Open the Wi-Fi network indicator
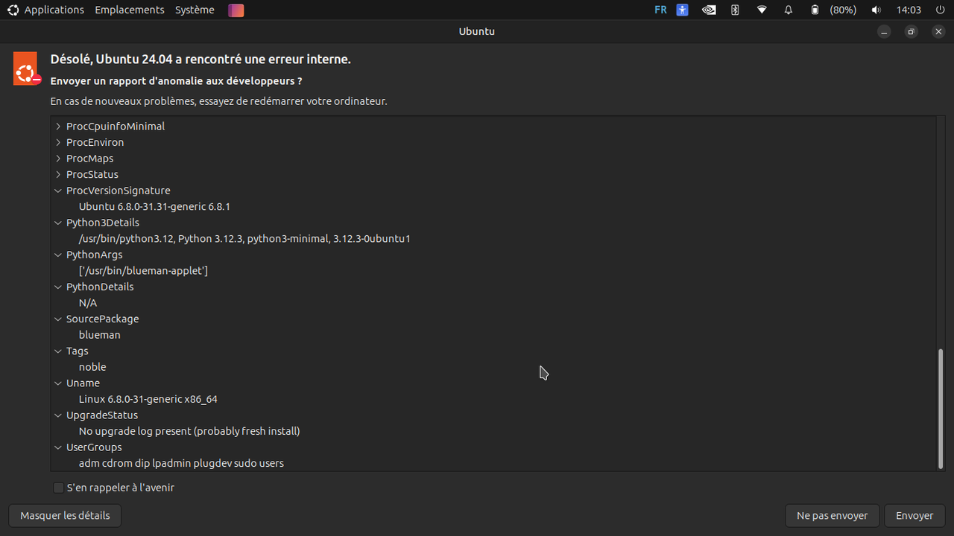The height and width of the screenshot is (536, 954). click(762, 10)
